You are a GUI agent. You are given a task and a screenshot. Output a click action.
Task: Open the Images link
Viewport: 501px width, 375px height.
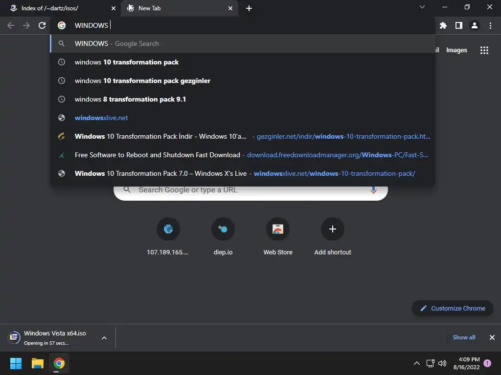point(456,50)
